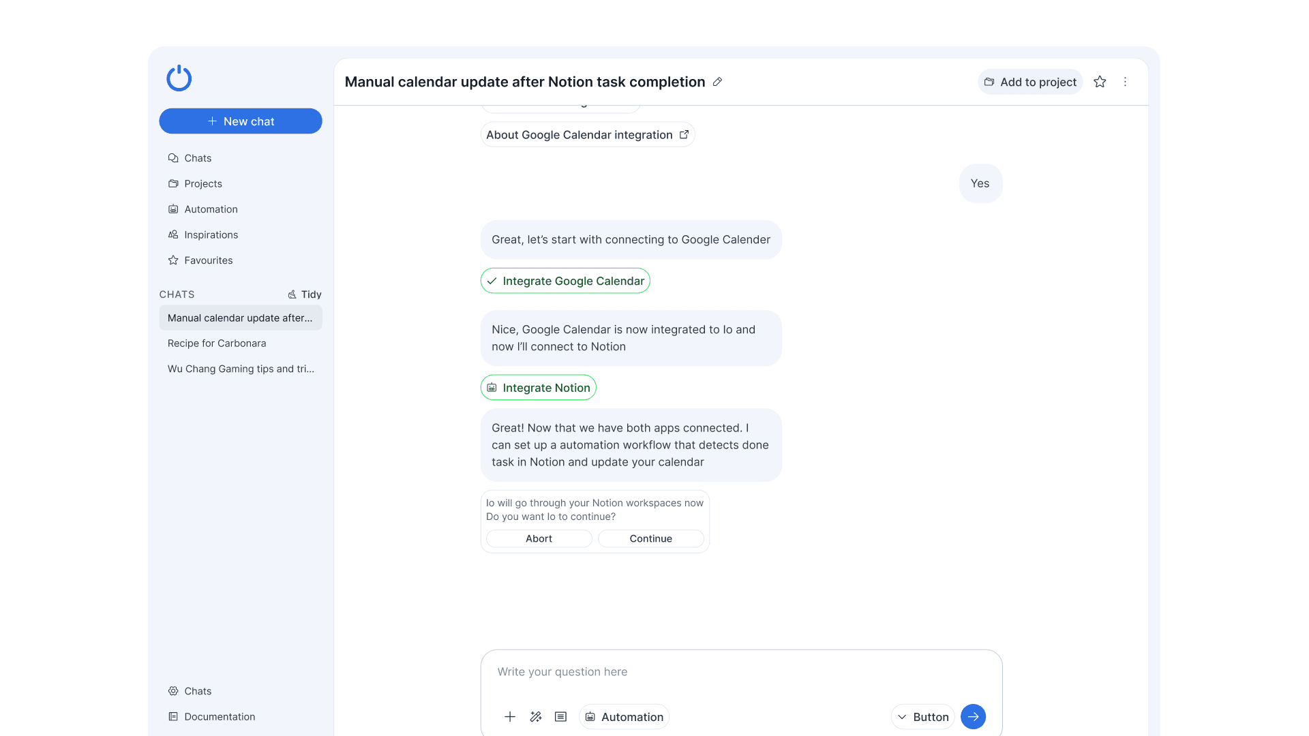
Task: Click the magic wand enhance icon
Action: pyautogui.click(x=535, y=716)
